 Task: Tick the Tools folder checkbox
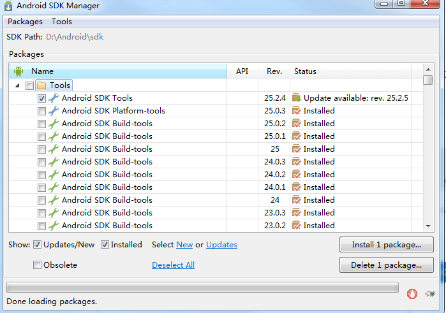pos(29,85)
